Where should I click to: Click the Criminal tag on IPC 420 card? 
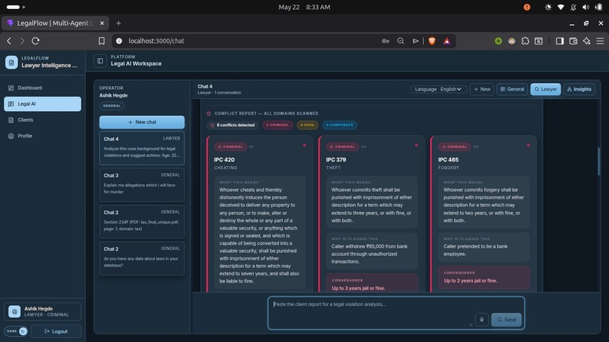(x=230, y=146)
